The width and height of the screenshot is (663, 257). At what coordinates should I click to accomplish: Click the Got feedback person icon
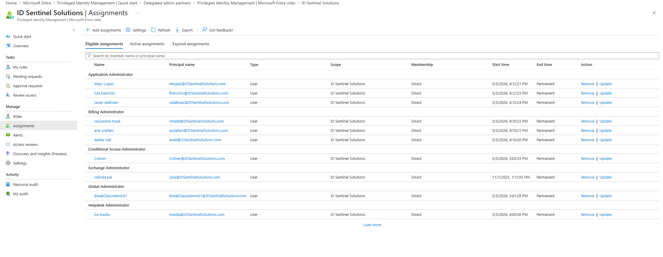pyautogui.click(x=205, y=30)
